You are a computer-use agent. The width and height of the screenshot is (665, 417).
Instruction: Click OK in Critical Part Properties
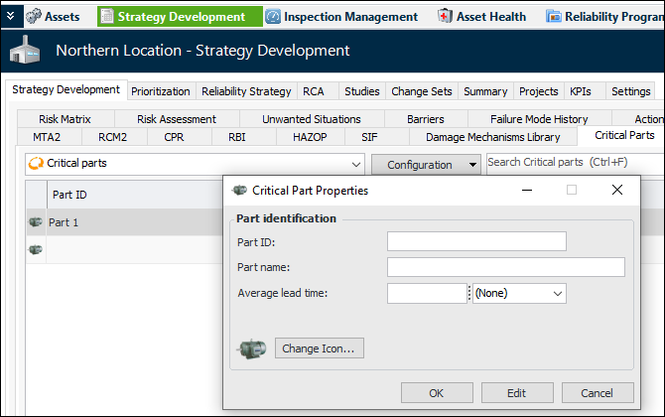click(x=437, y=393)
